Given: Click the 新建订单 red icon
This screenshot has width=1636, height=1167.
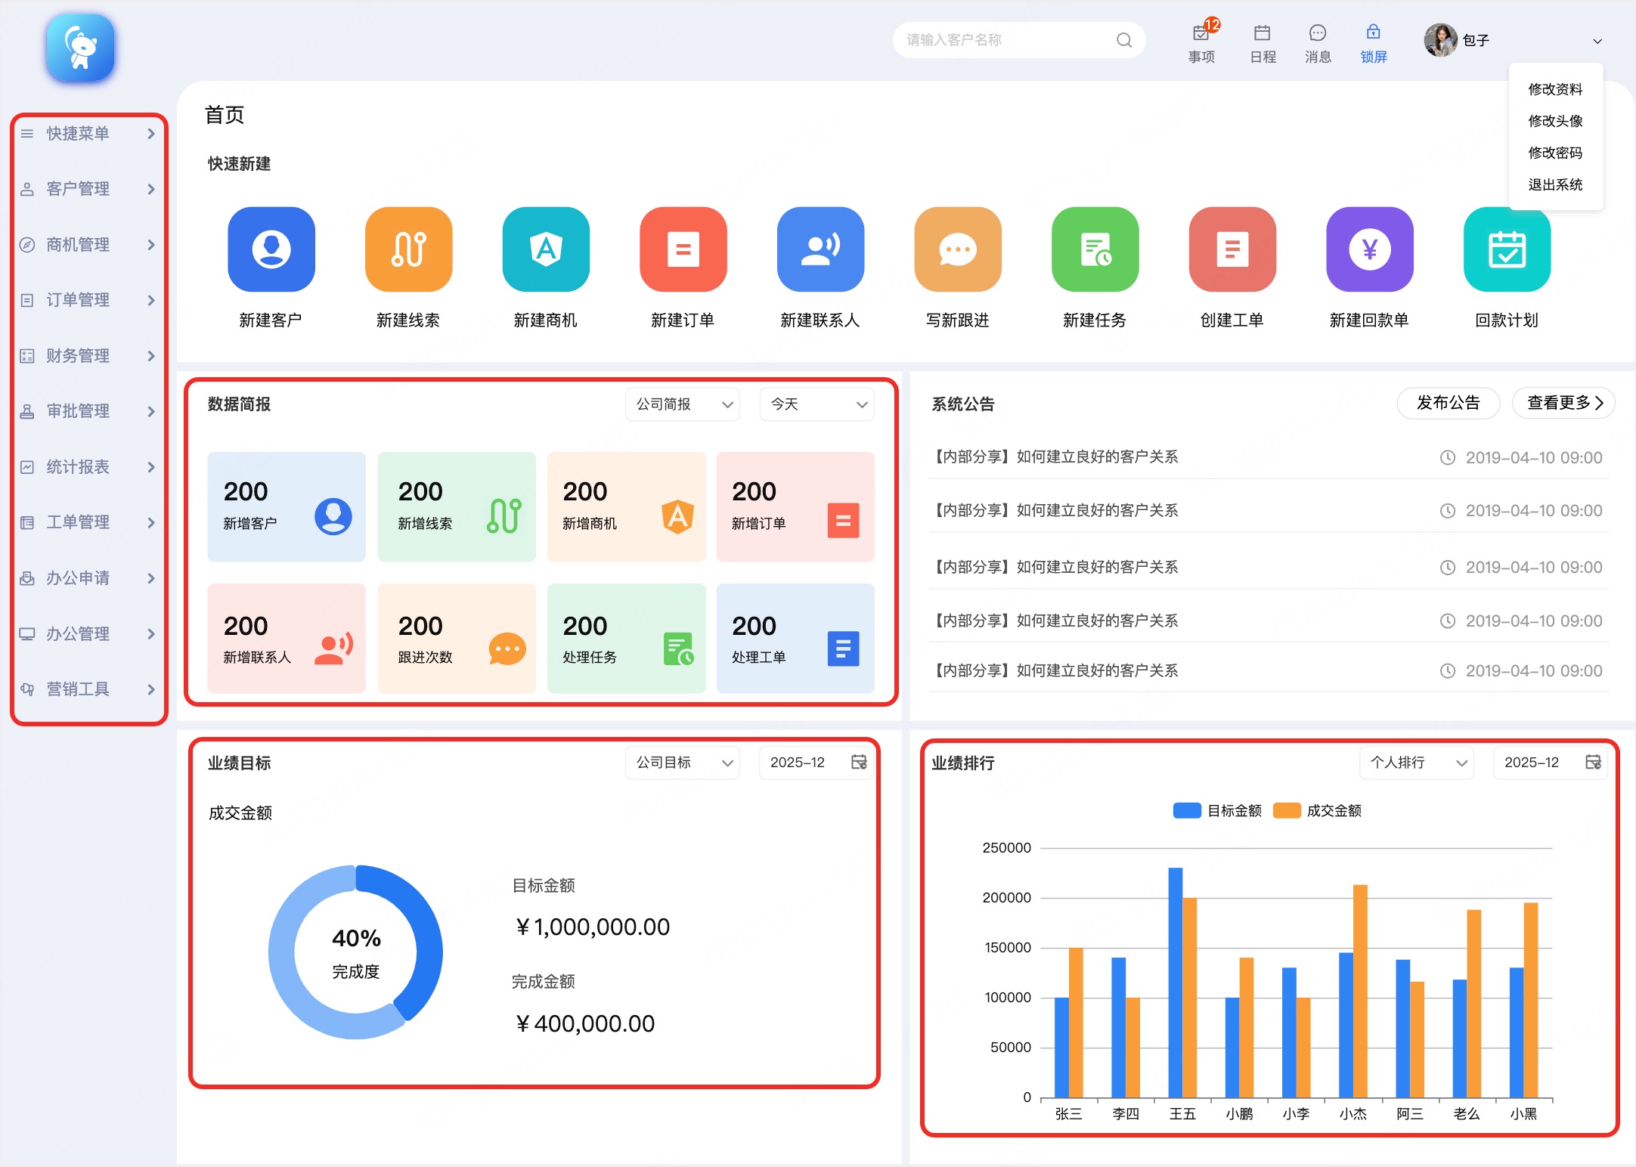Looking at the screenshot, I should 683,249.
